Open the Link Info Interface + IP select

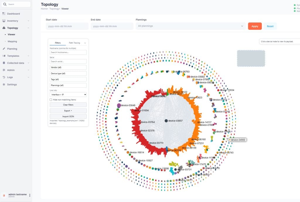[68, 94]
